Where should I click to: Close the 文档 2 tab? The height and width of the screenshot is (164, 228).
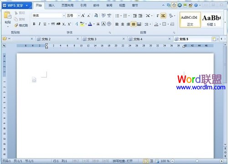point(78,39)
